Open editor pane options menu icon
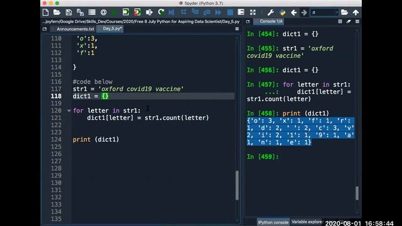This screenshot has height=226, width=402. click(x=237, y=29)
